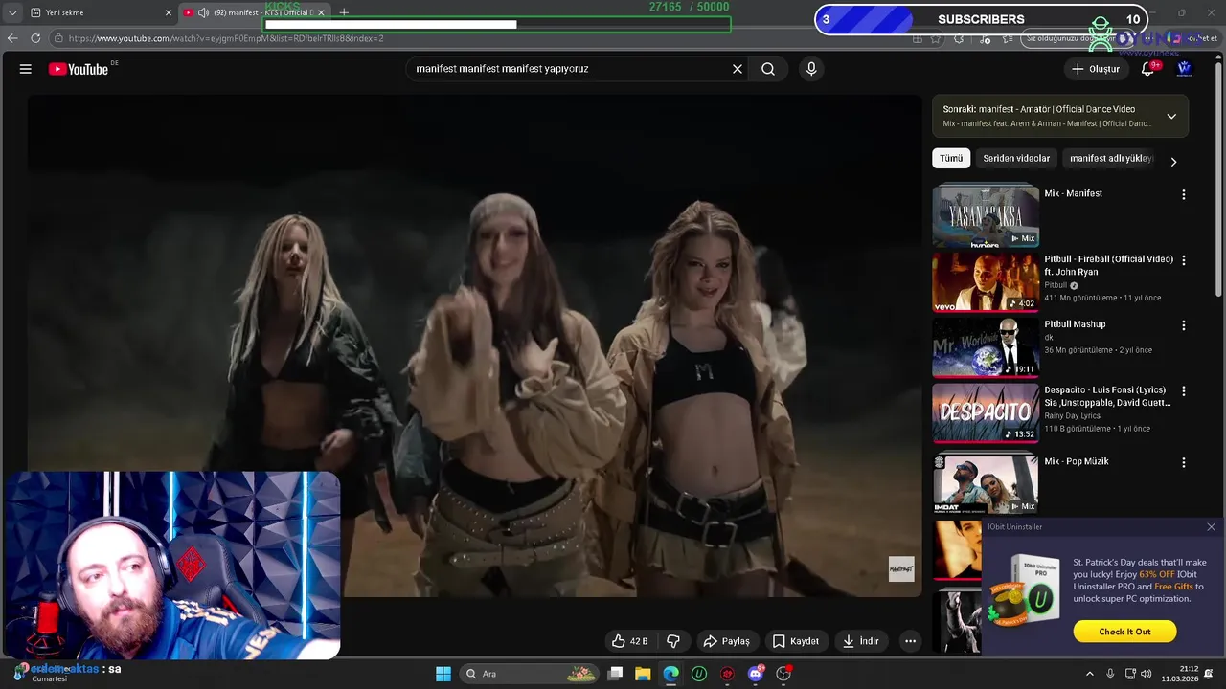1226x689 pixels.
Task: Select the Seriden videolar chip
Action: click(x=1016, y=158)
